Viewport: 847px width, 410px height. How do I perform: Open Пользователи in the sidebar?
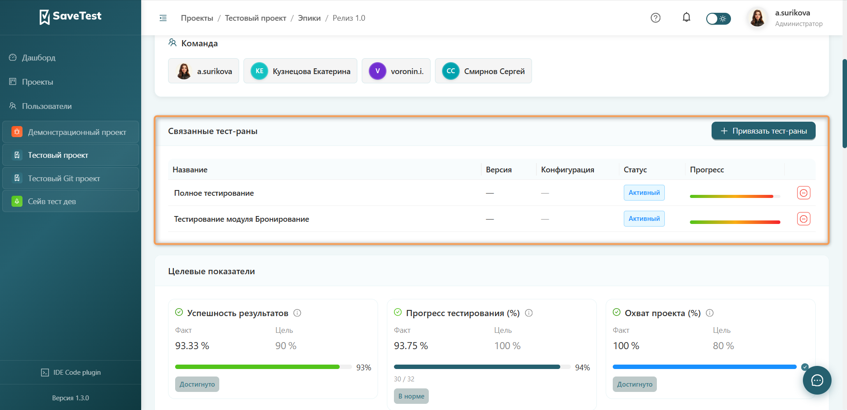pyautogui.click(x=47, y=106)
